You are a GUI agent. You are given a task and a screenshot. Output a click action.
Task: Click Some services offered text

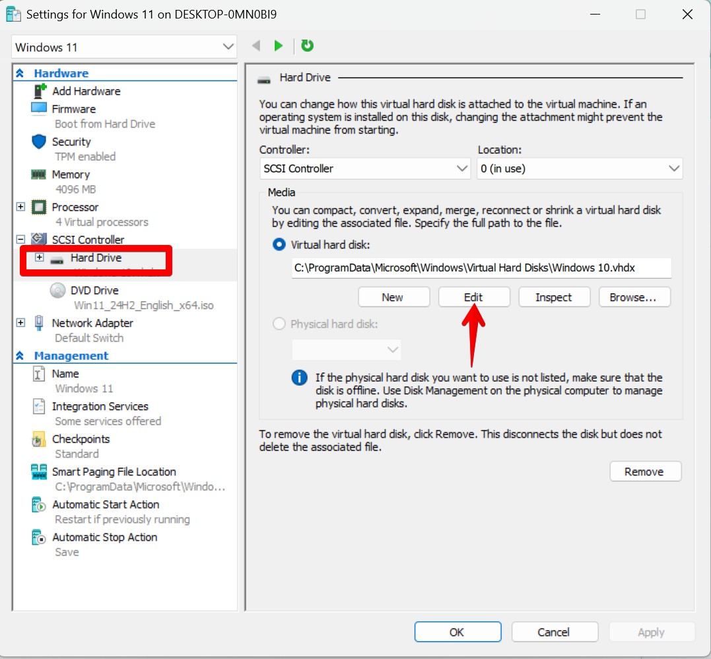tap(108, 421)
